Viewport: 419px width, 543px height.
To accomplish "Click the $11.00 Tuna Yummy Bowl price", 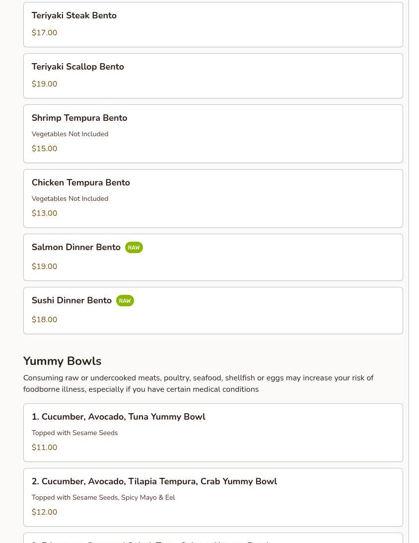I will [44, 448].
